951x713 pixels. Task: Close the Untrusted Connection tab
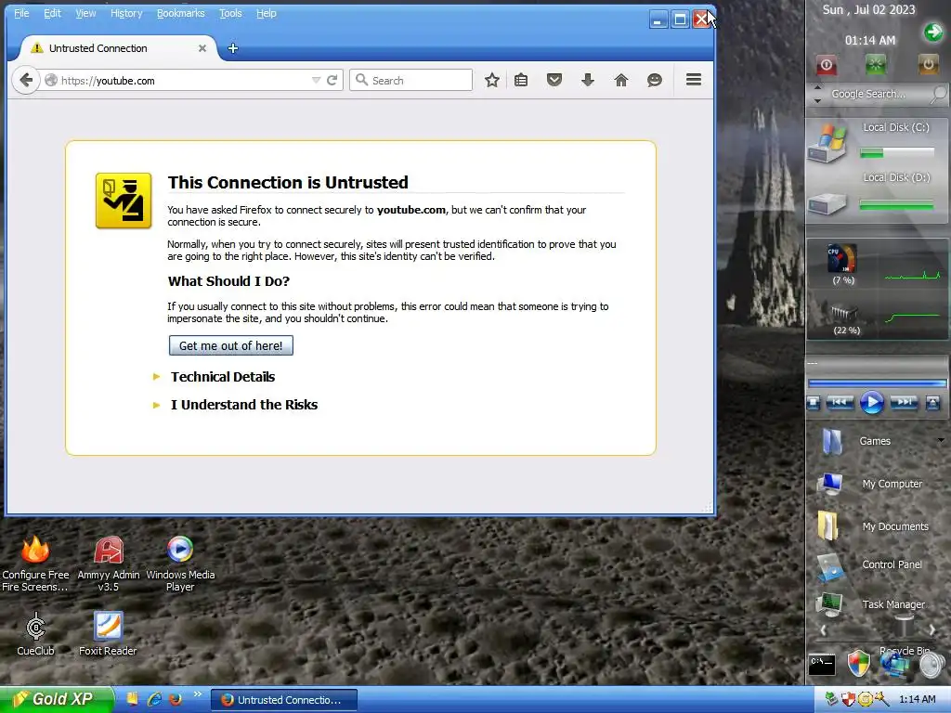click(x=202, y=48)
